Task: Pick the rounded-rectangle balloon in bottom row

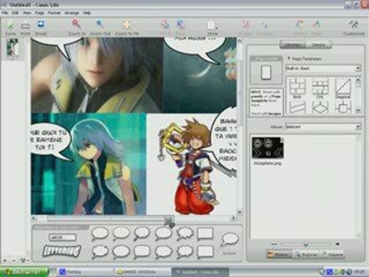Action: (142, 252)
